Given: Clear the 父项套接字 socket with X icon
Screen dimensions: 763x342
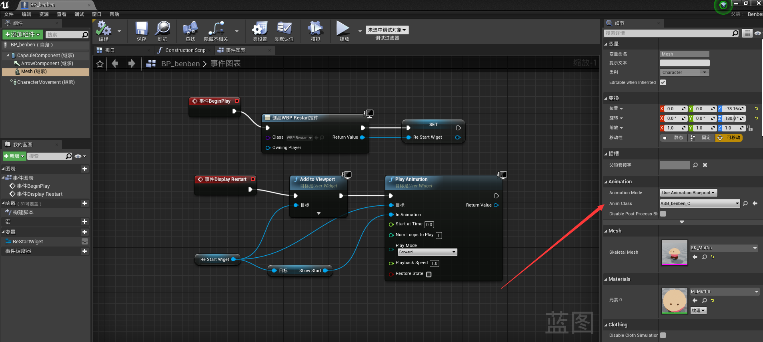Looking at the screenshot, I should [705, 165].
